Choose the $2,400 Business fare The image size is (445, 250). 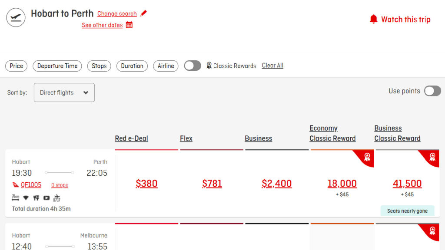tap(277, 184)
